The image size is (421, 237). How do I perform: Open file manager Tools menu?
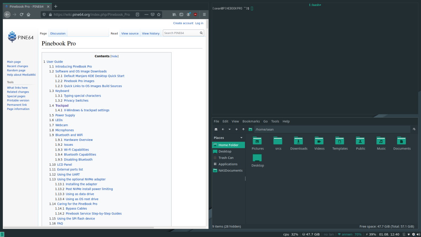click(x=275, y=121)
